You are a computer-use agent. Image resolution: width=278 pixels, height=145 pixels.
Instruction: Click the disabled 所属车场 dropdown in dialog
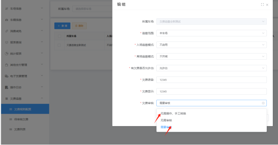[x=211, y=21]
